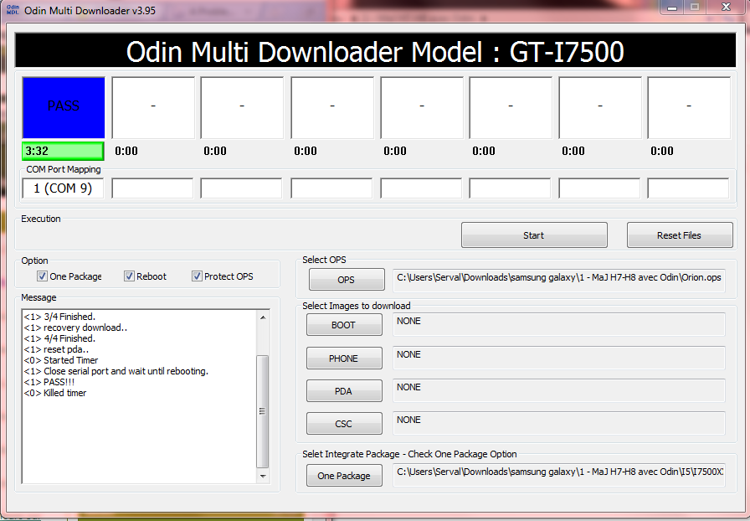Click the Orion.ops path field
The width and height of the screenshot is (750, 521).
[x=558, y=281]
